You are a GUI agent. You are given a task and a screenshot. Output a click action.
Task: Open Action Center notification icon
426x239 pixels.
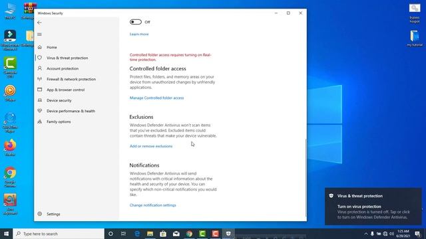click(417, 234)
